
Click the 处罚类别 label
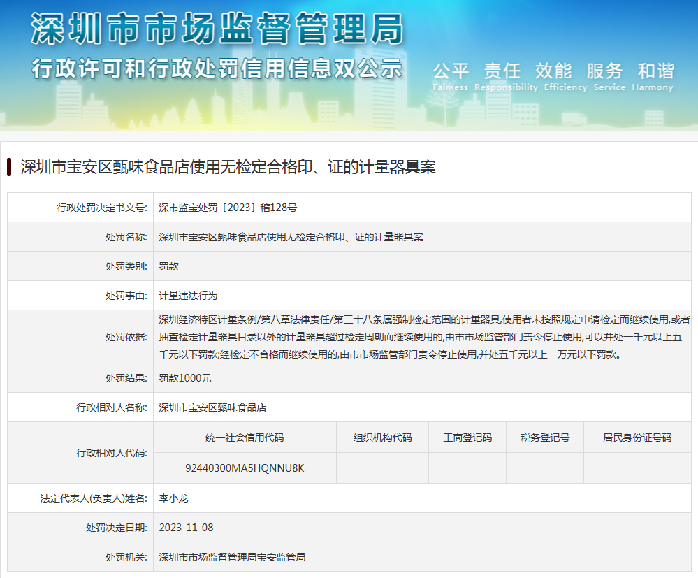(126, 266)
